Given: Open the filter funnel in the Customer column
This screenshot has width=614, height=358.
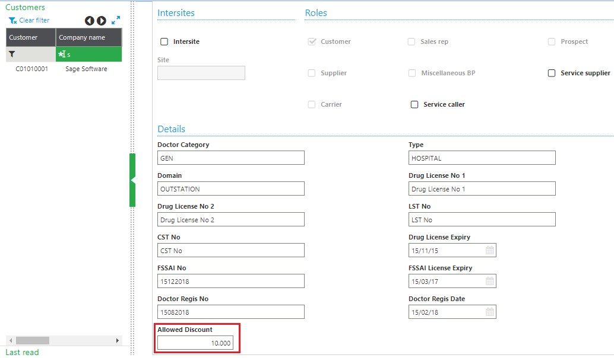Looking at the screenshot, I should (x=12, y=54).
